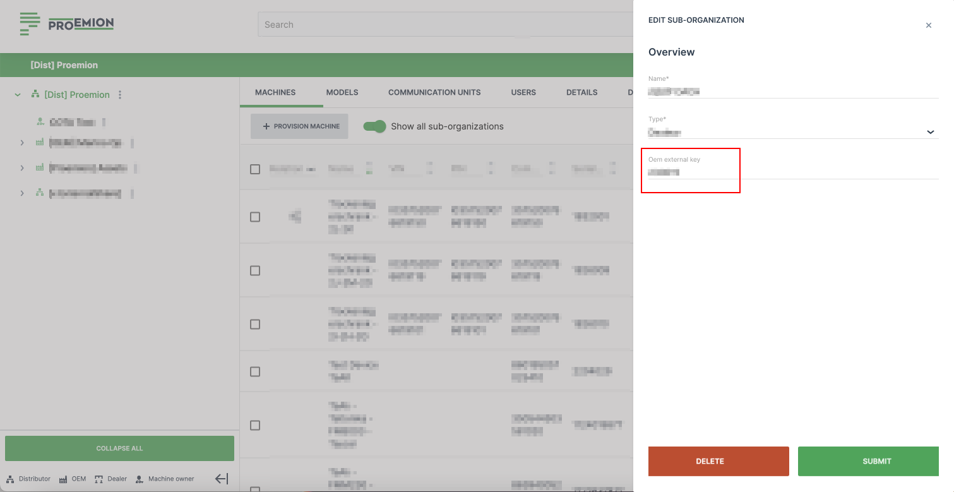Tick the first machine row checkbox
This screenshot has height=492, width=954.
point(255,217)
